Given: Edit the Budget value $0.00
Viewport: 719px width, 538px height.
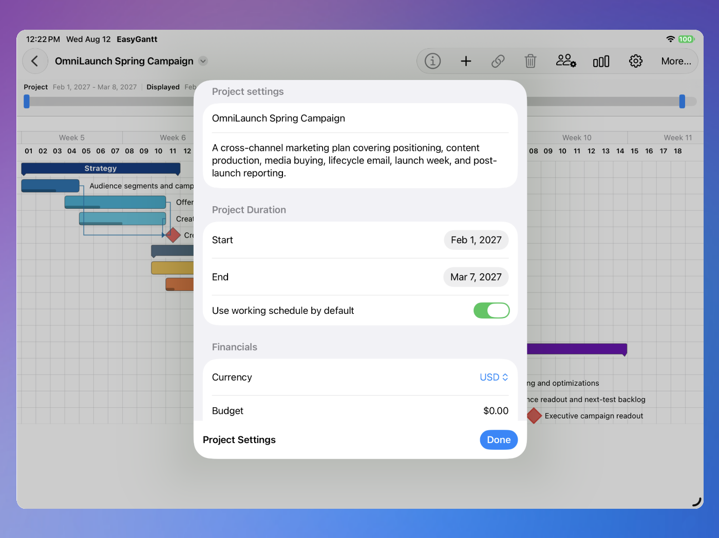Looking at the screenshot, I should click(496, 411).
